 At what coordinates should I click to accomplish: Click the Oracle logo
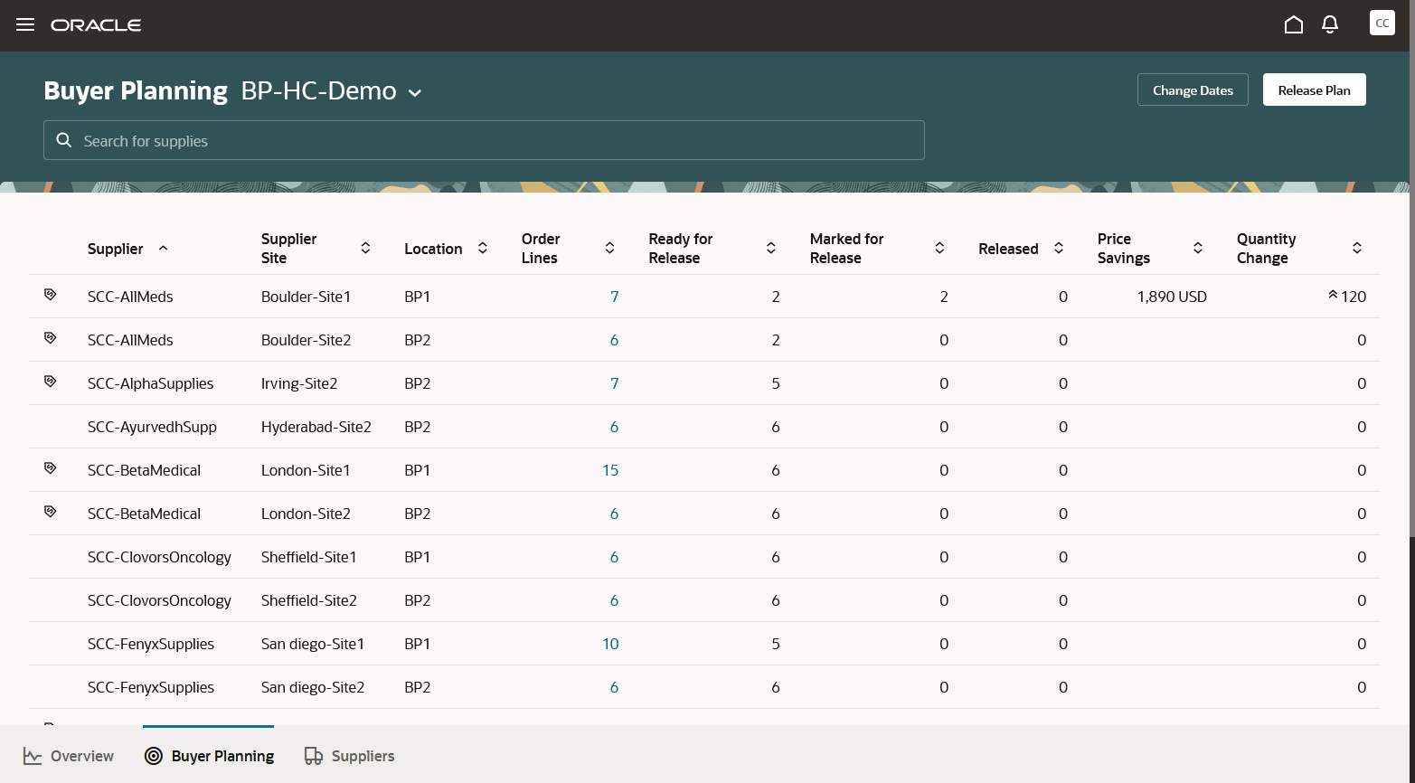click(x=96, y=24)
